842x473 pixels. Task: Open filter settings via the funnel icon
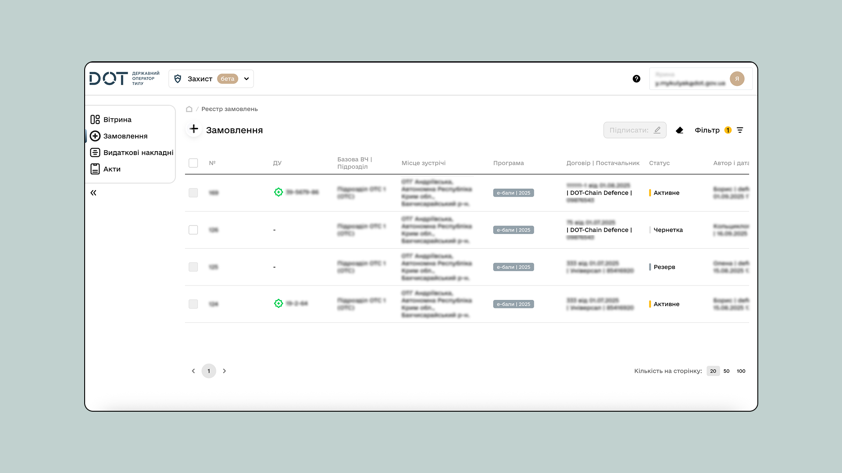[740, 130]
